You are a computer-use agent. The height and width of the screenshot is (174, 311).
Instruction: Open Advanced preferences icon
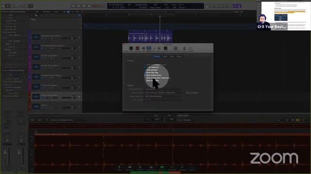pyautogui.click(x=191, y=49)
